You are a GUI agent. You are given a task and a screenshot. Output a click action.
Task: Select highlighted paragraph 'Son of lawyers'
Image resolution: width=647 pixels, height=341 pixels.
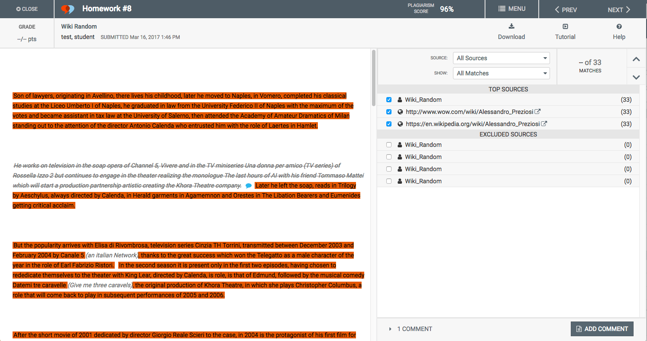coord(183,111)
